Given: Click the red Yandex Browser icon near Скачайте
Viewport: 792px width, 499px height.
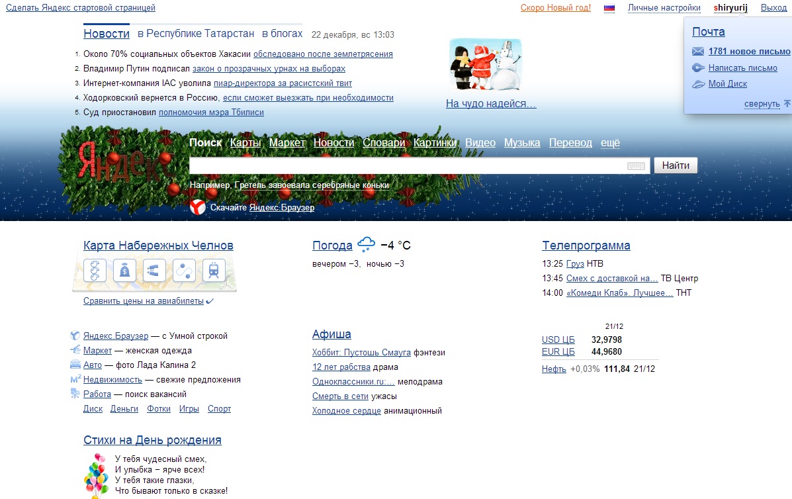Looking at the screenshot, I should 197,207.
